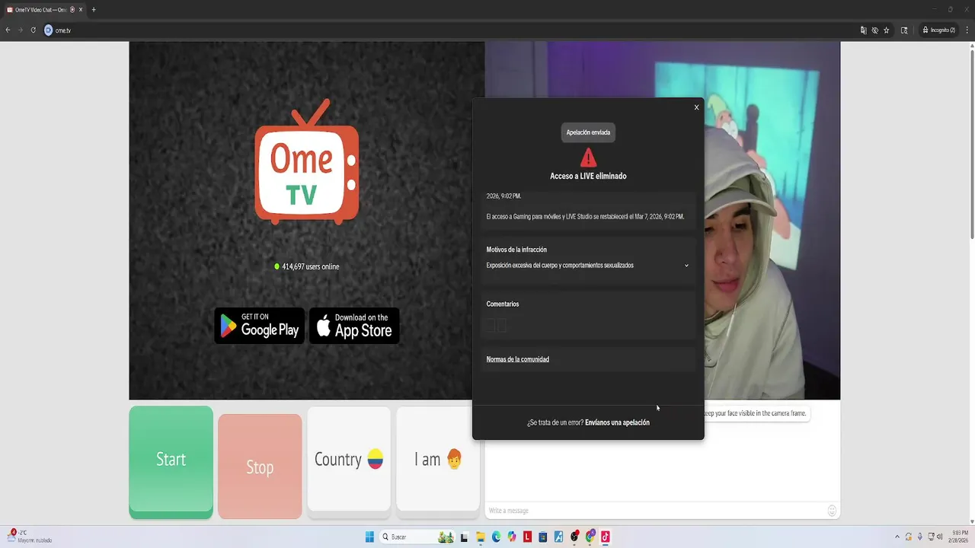Click Envíanos una apelación link
This screenshot has width=975, height=548.
617,422
